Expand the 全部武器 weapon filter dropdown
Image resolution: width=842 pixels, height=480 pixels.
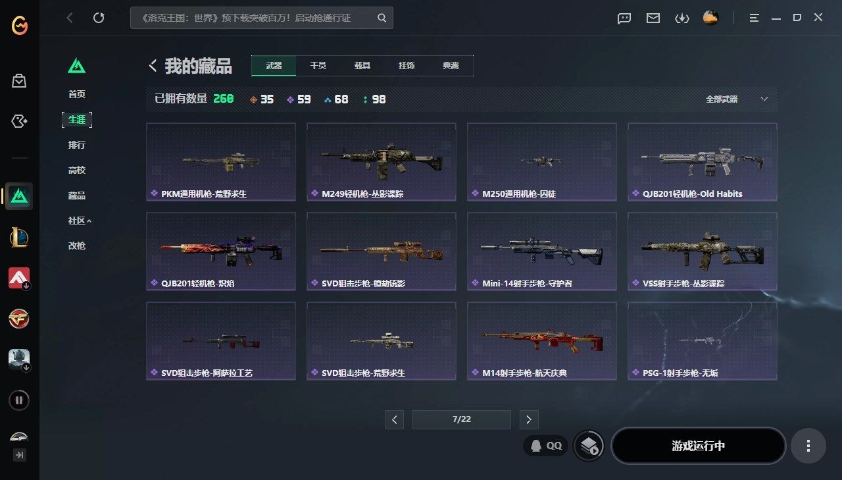pos(737,99)
